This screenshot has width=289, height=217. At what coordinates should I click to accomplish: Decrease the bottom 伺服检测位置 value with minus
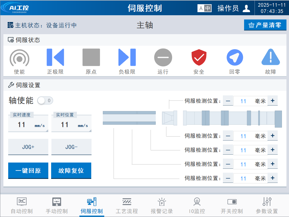click(x=228, y=178)
